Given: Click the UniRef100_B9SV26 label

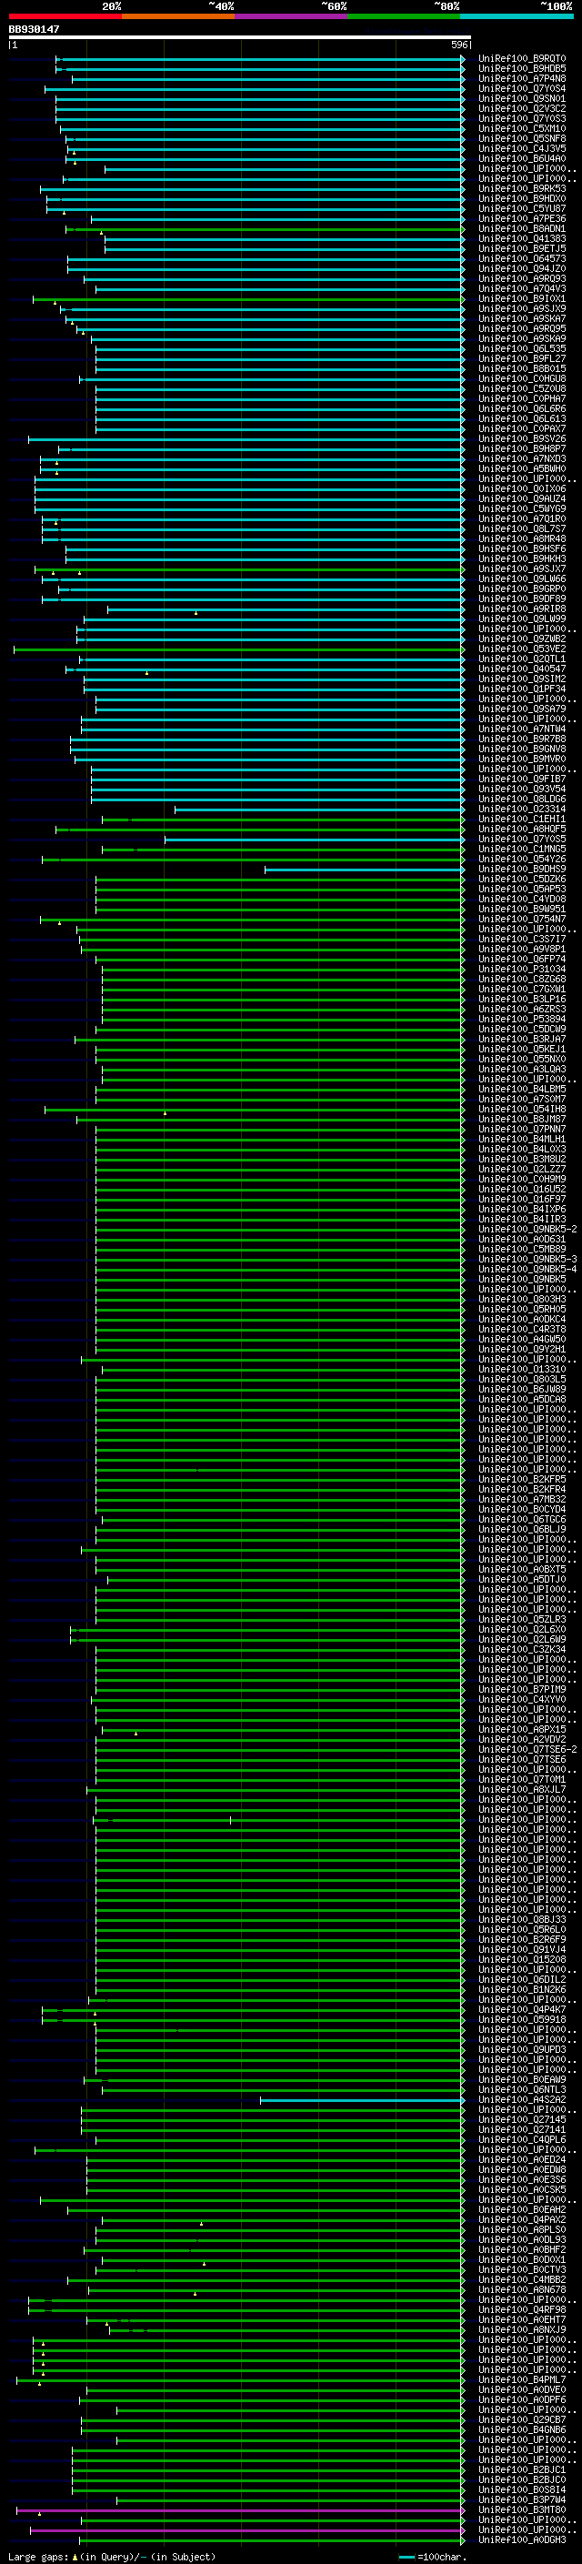Looking at the screenshot, I should (521, 439).
